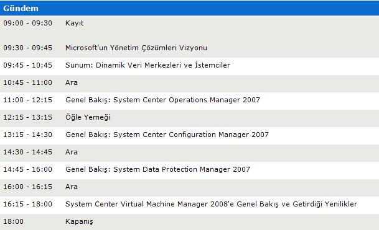Click the Gündem header title

21,9
